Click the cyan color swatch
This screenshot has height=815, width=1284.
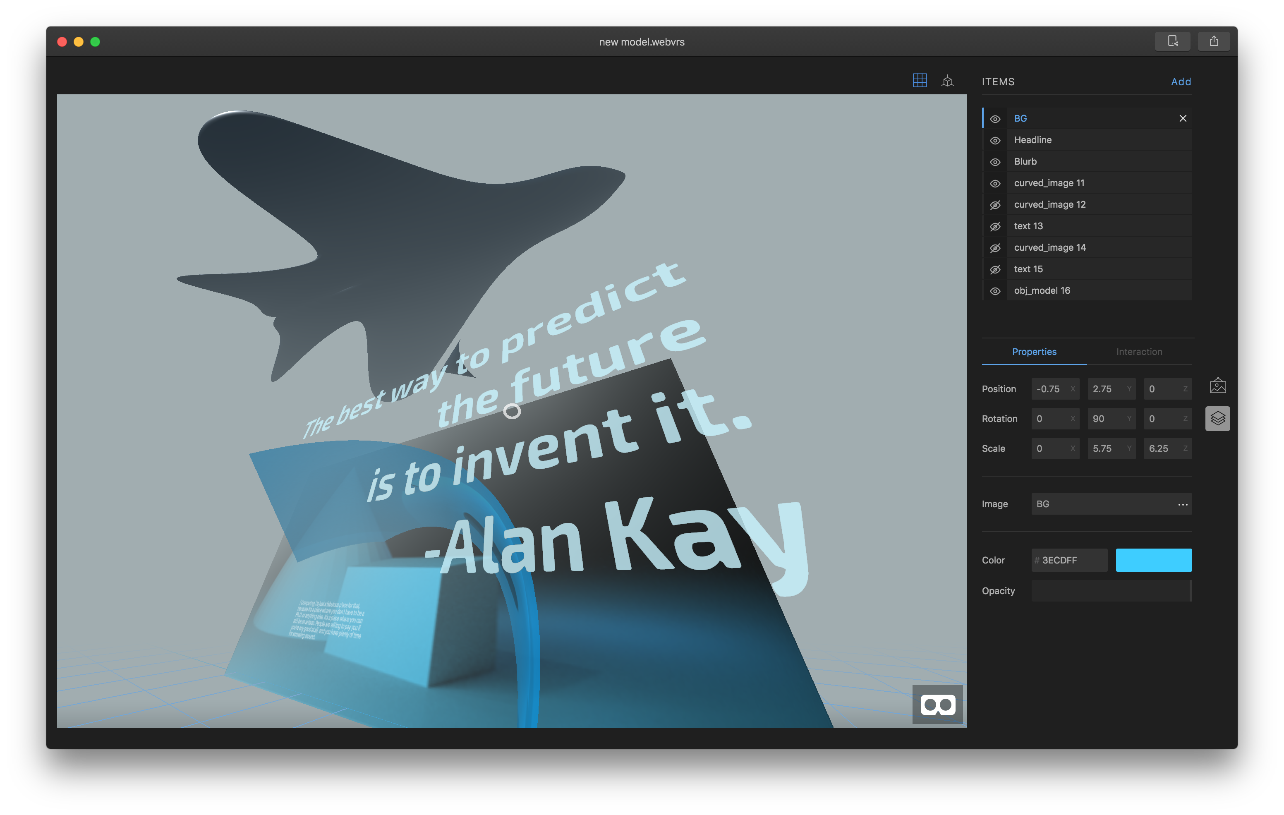pyautogui.click(x=1153, y=560)
